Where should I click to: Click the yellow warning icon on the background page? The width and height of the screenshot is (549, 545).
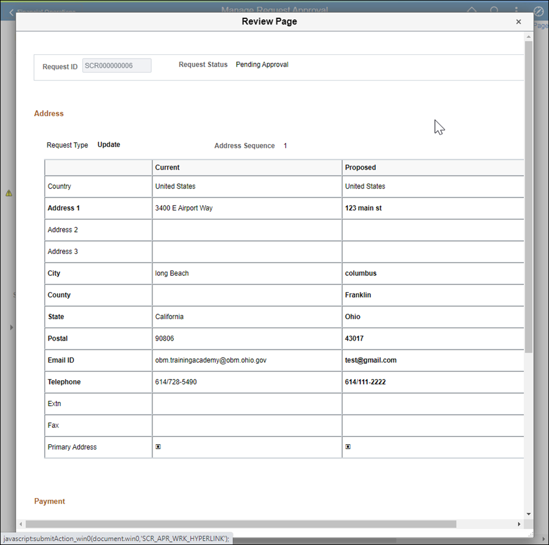click(9, 193)
